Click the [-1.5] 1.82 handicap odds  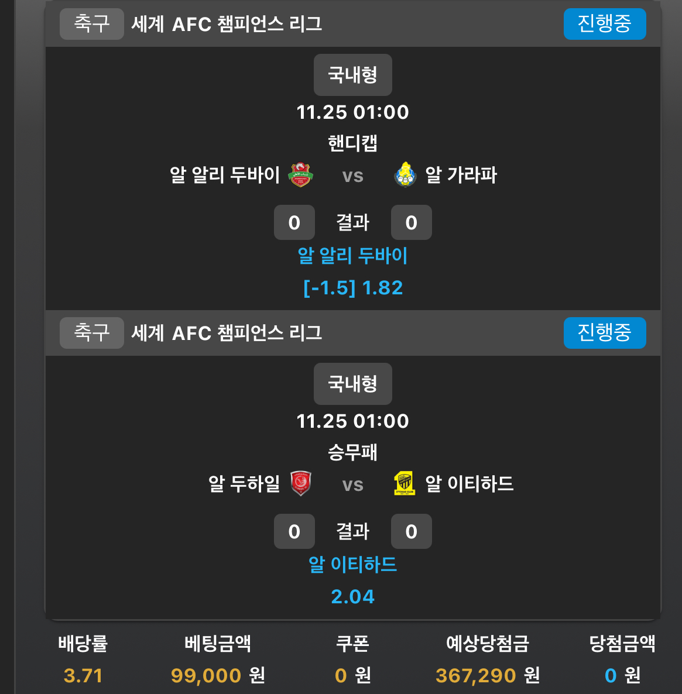[x=352, y=288]
